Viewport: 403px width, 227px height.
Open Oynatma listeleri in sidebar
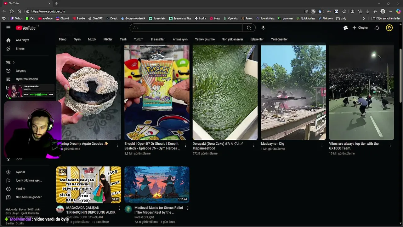coord(27,79)
